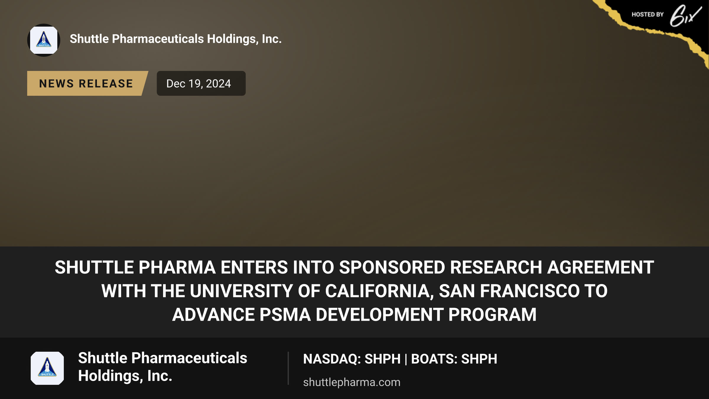Click the 6ix logo in top corner

point(685,15)
